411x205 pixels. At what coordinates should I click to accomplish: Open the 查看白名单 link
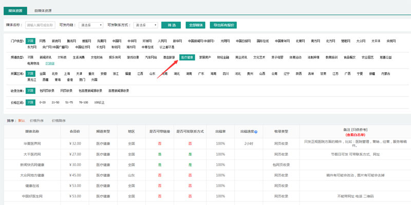[356, 135]
